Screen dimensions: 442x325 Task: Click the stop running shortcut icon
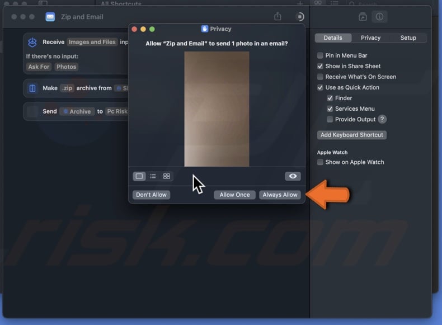(x=300, y=17)
